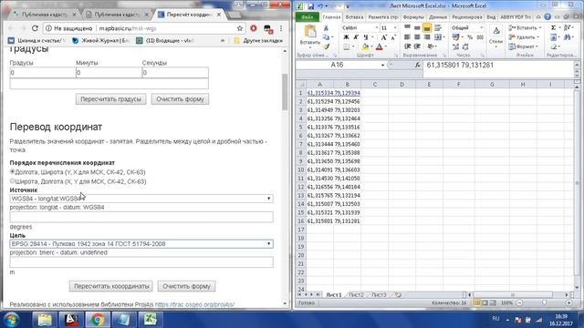Click the insert function fx icon
Image resolution: width=584 pixels, height=328 pixels.
pyautogui.click(x=417, y=65)
